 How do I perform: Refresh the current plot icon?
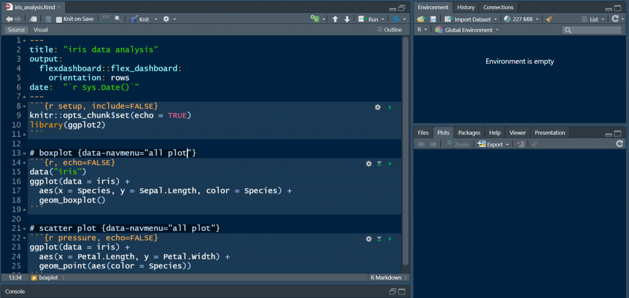[x=619, y=144]
